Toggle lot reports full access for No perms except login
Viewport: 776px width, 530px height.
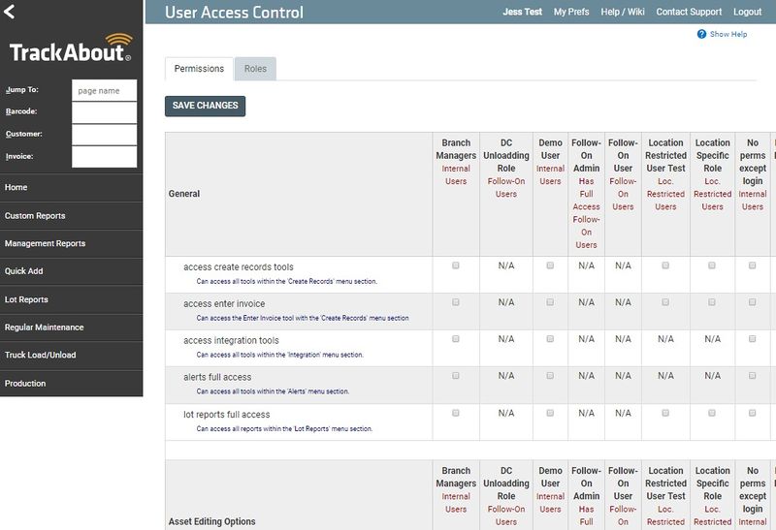click(x=753, y=413)
